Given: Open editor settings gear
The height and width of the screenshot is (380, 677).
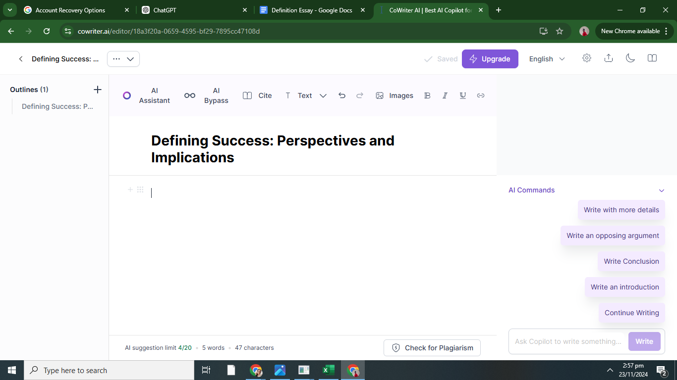Looking at the screenshot, I should click(587, 58).
